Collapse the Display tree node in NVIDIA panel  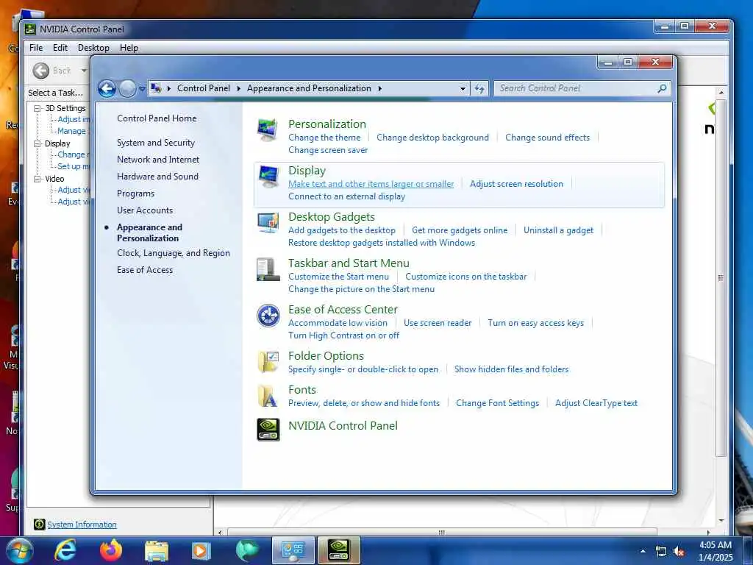click(37, 143)
